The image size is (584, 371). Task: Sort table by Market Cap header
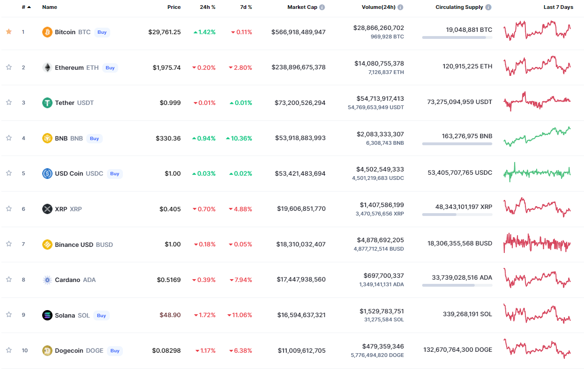[302, 7]
